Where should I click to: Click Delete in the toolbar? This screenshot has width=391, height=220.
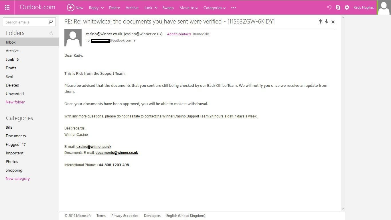coord(114,8)
